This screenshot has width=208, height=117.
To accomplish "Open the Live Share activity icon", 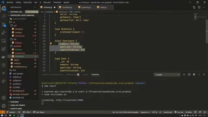I will tap(4, 81).
